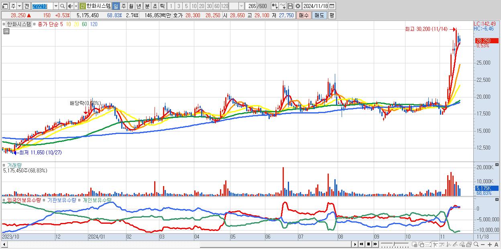Screen dimensions: 501x249
Task: Click the fast-forward button in the bottom bar
Action: pyautogui.click(x=375, y=244)
